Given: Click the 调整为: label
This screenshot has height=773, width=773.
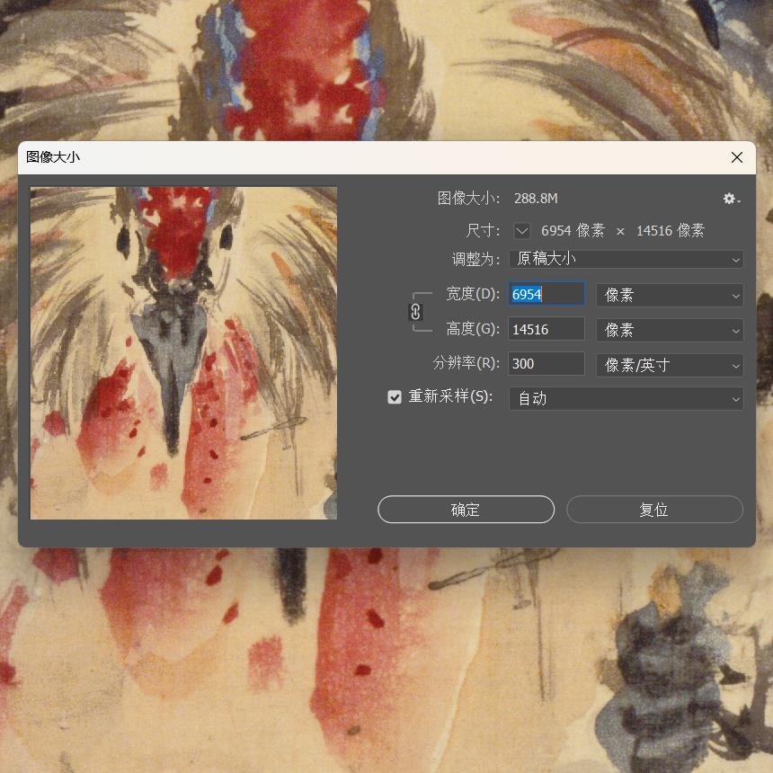Looking at the screenshot, I should (x=476, y=259).
